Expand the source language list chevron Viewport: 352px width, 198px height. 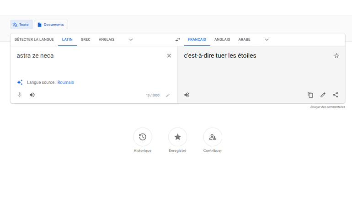pyautogui.click(x=131, y=40)
